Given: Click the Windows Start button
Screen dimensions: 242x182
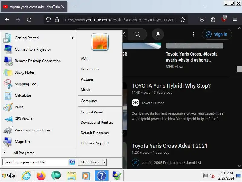Looking at the screenshot, I should coord(8,176).
